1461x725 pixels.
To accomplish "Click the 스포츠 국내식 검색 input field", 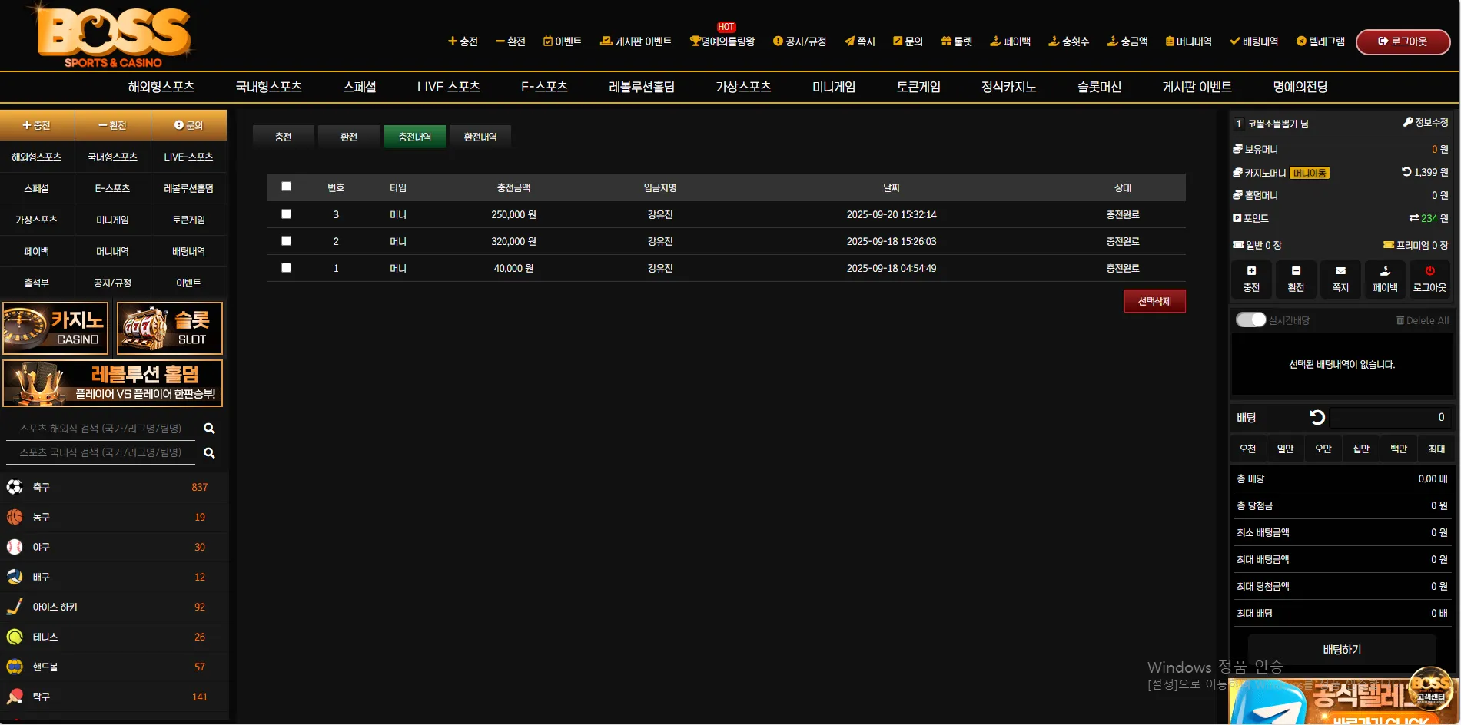I will tap(101, 452).
